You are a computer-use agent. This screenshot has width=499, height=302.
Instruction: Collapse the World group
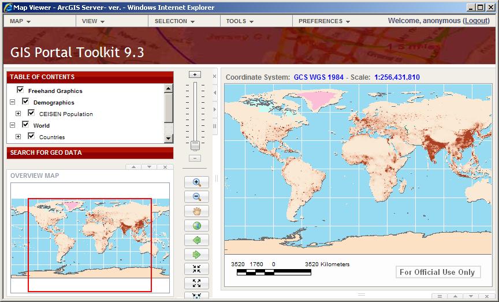(12, 125)
